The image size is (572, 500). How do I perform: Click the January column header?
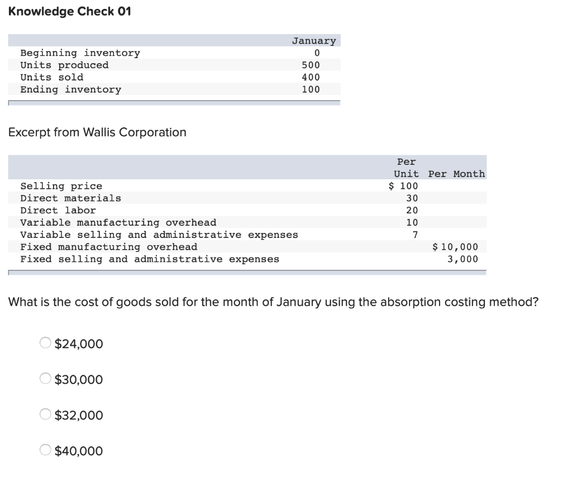click(x=313, y=40)
